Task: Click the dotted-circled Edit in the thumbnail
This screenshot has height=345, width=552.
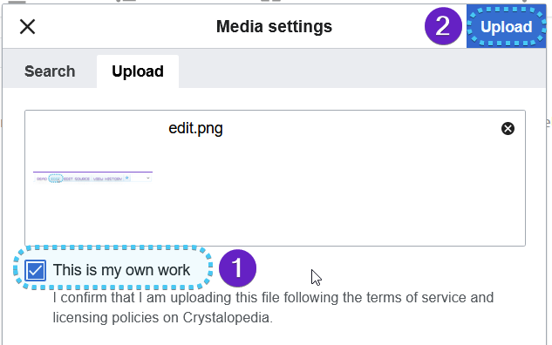Action: (55, 179)
